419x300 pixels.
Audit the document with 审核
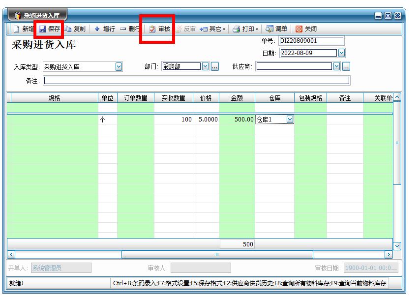pos(159,29)
